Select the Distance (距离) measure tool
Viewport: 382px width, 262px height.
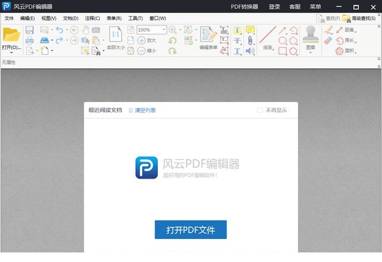pos(346,30)
